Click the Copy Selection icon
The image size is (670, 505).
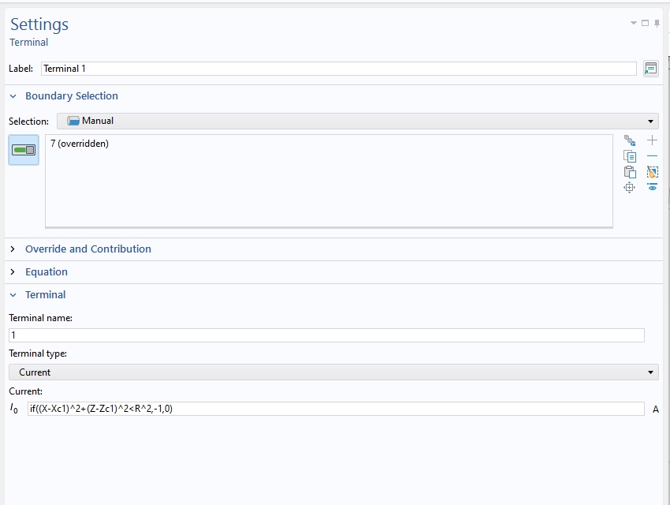(629, 156)
